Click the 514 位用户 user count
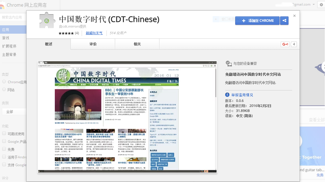 point(118,33)
